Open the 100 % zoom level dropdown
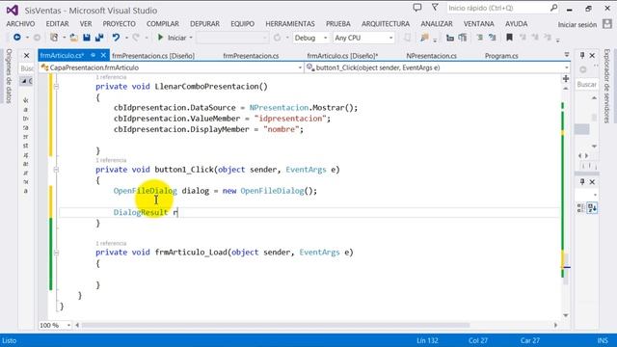Image resolution: width=617 pixels, height=347 pixels. pyautogui.click(x=68, y=326)
